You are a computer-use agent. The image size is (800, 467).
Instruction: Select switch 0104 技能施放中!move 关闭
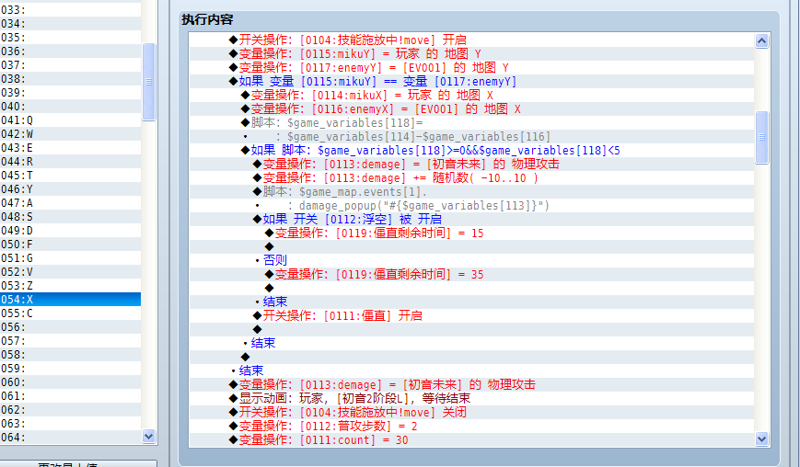point(471,412)
